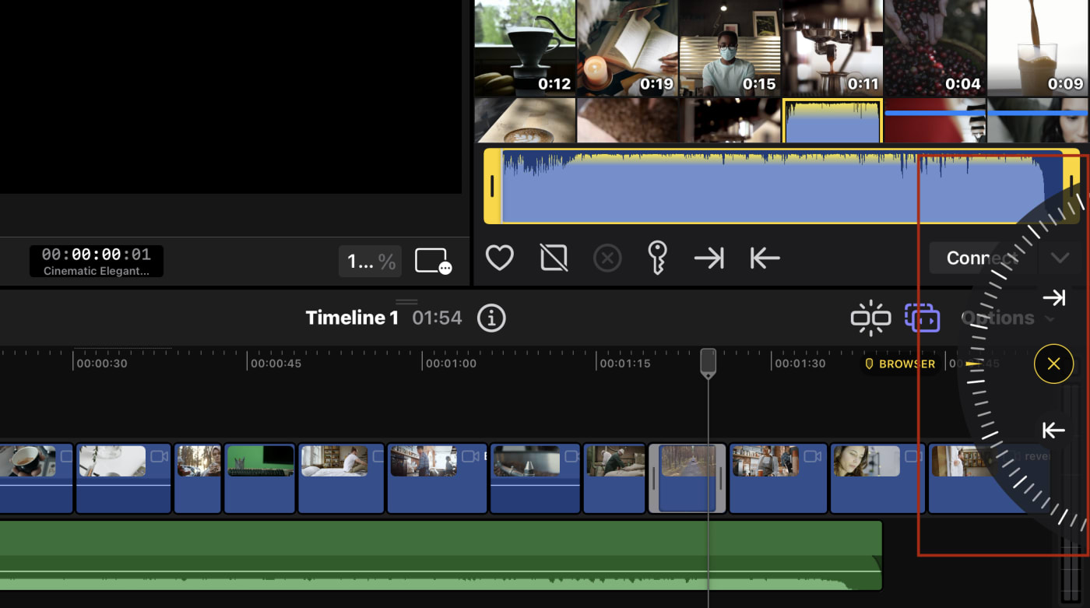Select the 0:12 coffee dripper thumbnail
The height and width of the screenshot is (608, 1090).
pyautogui.click(x=525, y=47)
